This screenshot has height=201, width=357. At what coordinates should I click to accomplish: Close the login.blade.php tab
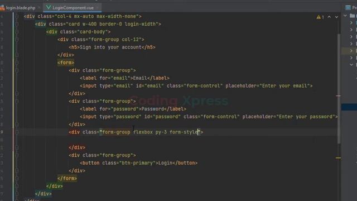[x=39, y=8]
